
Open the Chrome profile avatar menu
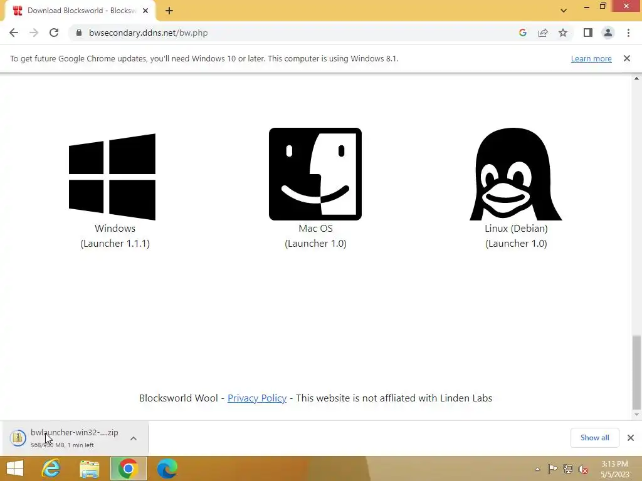coord(608,33)
